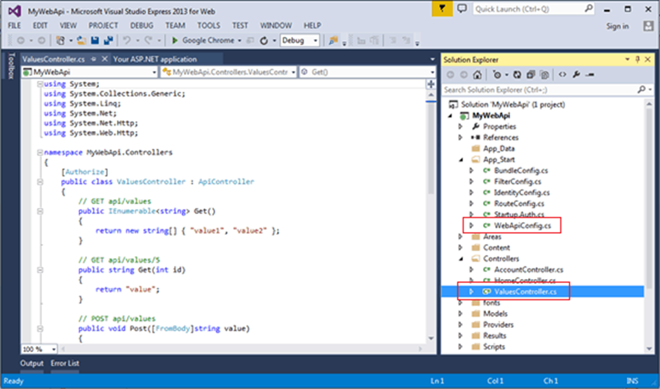Click the Visual Studio logo icon
Viewport: 660px width, 389px height.
pos(14,11)
